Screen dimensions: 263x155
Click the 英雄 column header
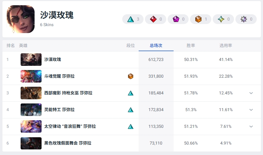click(23, 46)
